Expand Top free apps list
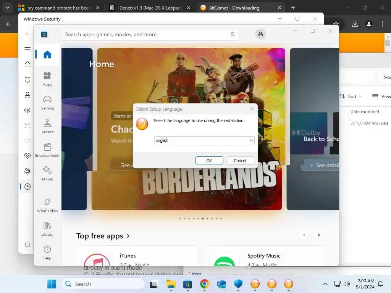Viewport: 391px width, 293px height. [x=103, y=236]
